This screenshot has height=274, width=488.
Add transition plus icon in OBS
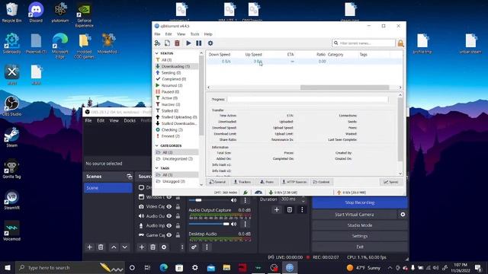tap(276, 210)
